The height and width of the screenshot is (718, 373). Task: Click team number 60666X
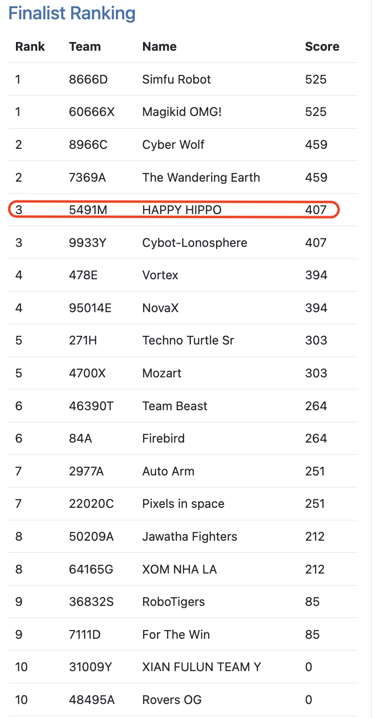[92, 112]
